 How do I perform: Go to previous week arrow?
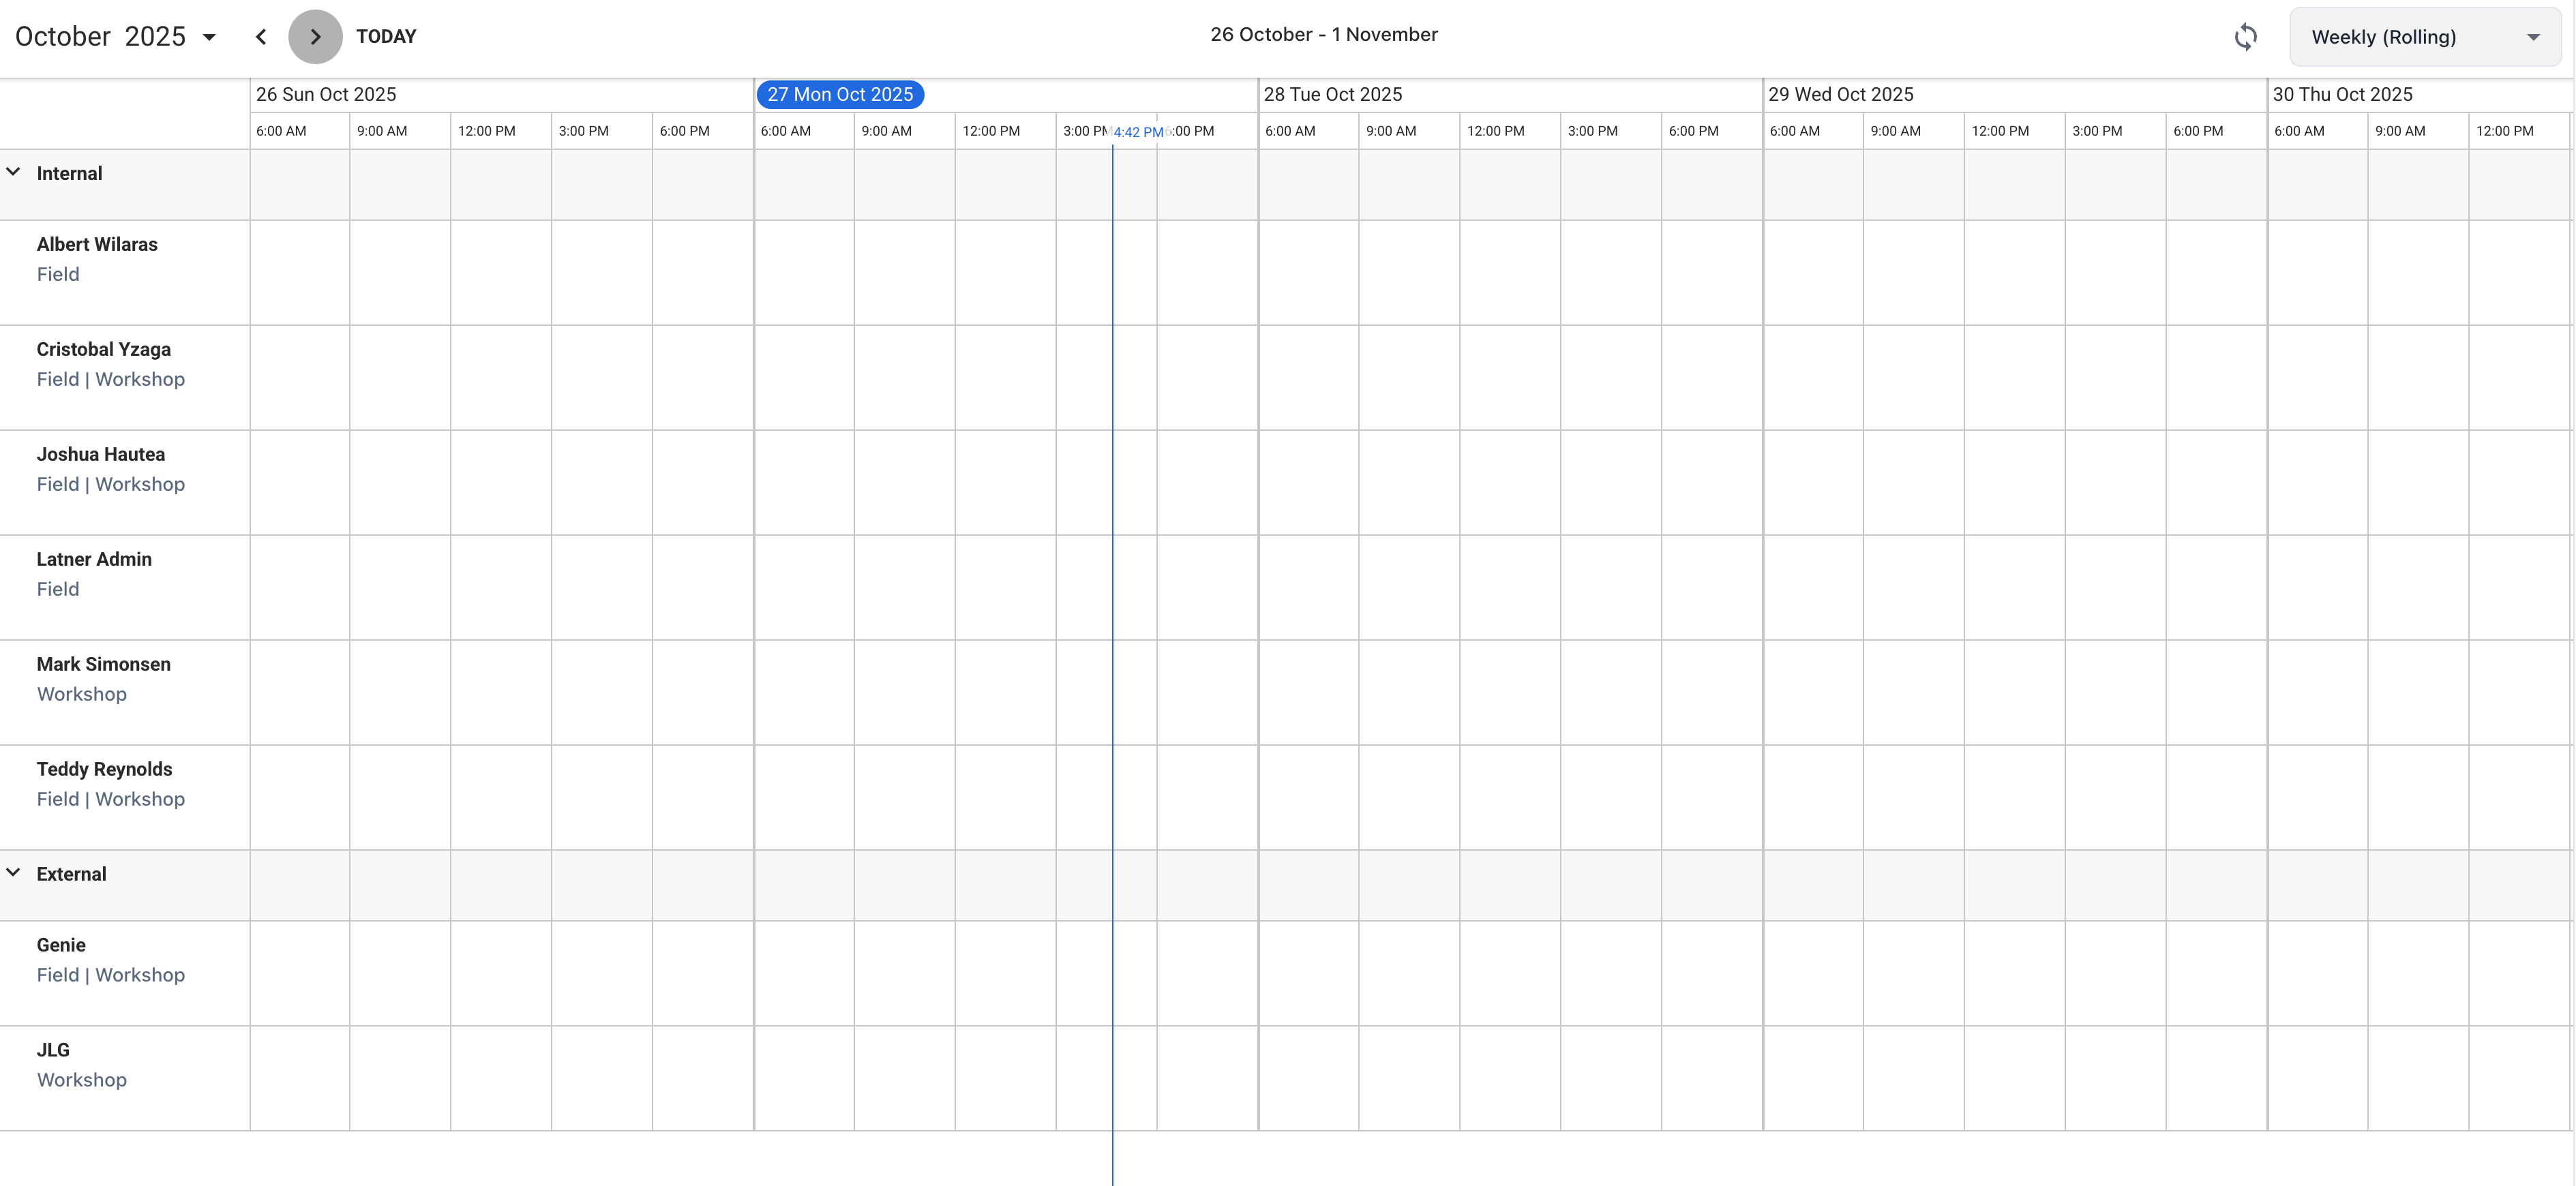point(261,37)
